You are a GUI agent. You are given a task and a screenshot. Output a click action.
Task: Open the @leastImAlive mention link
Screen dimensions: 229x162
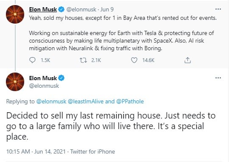86,101
